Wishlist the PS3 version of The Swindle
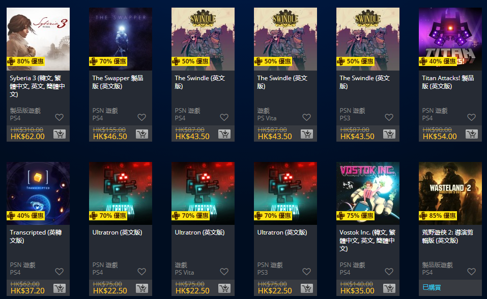The image size is (487, 299). [x=389, y=117]
